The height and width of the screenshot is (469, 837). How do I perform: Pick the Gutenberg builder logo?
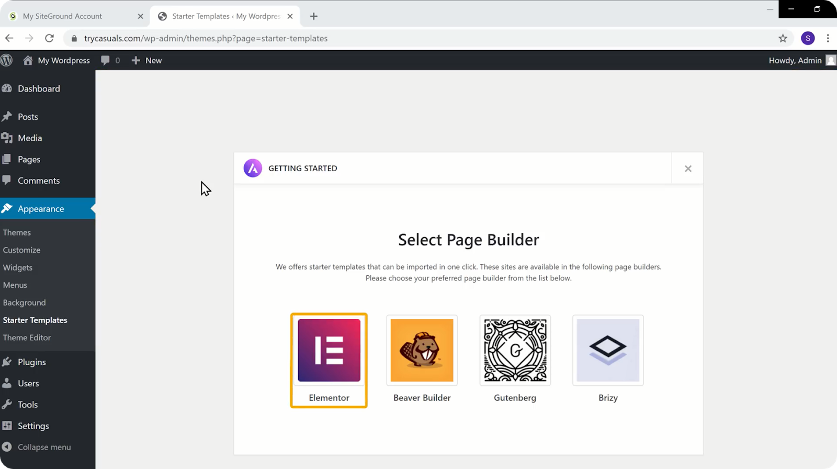[x=515, y=350]
